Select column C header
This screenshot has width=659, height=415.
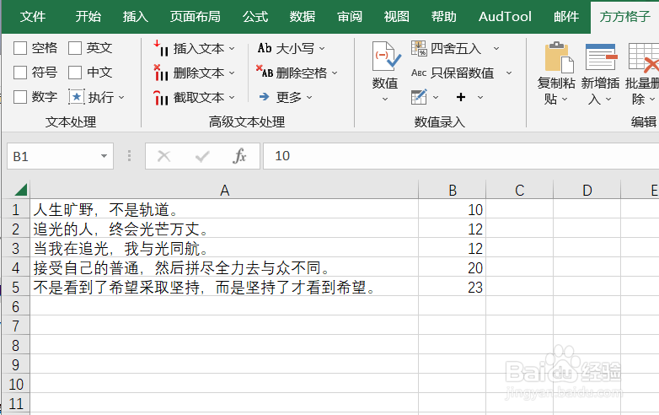pos(519,190)
